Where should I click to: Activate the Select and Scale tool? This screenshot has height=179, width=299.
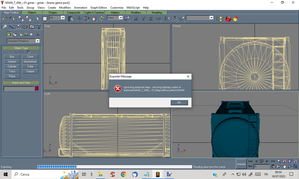coord(94,18)
